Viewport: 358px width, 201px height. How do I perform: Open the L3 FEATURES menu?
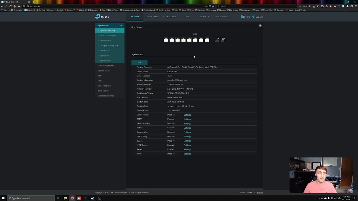169,16
